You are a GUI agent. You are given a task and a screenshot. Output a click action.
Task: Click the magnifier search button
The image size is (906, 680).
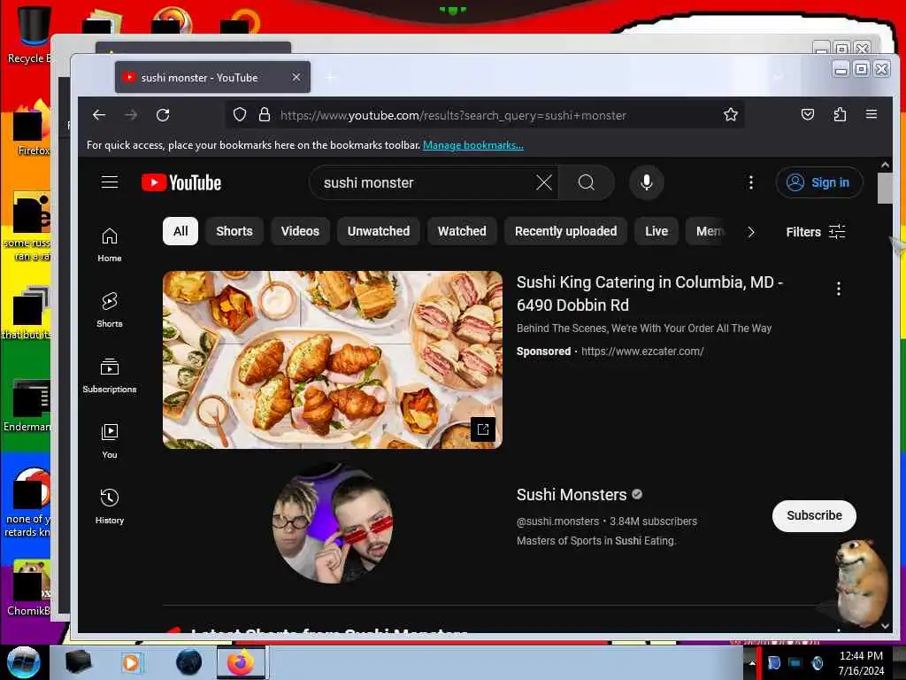(586, 182)
